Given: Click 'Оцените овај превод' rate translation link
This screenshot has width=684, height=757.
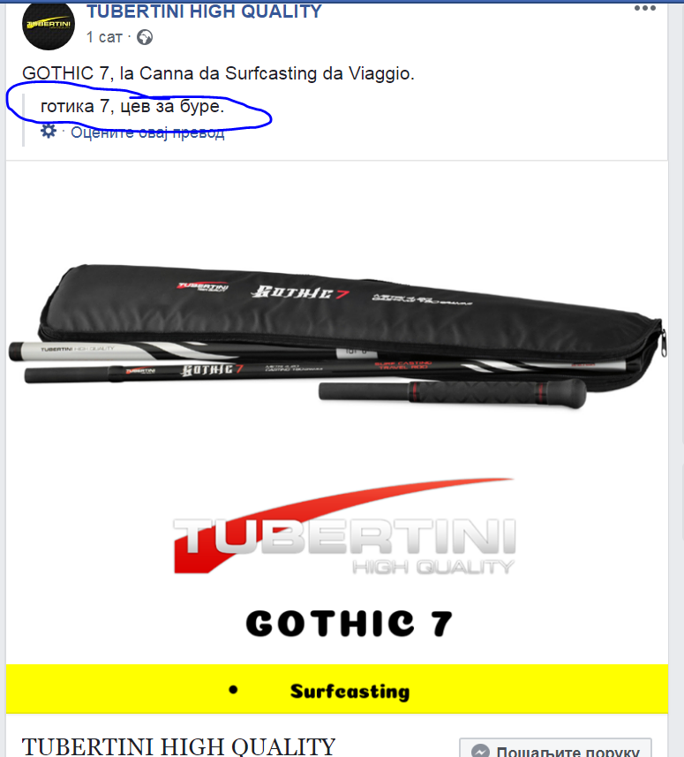Looking at the screenshot, I should pyautogui.click(x=147, y=132).
